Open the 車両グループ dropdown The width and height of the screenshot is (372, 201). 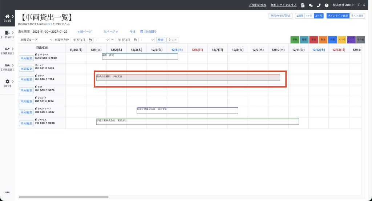[x=36, y=40]
